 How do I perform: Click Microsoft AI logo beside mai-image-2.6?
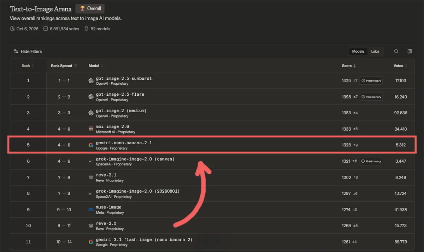click(91, 129)
